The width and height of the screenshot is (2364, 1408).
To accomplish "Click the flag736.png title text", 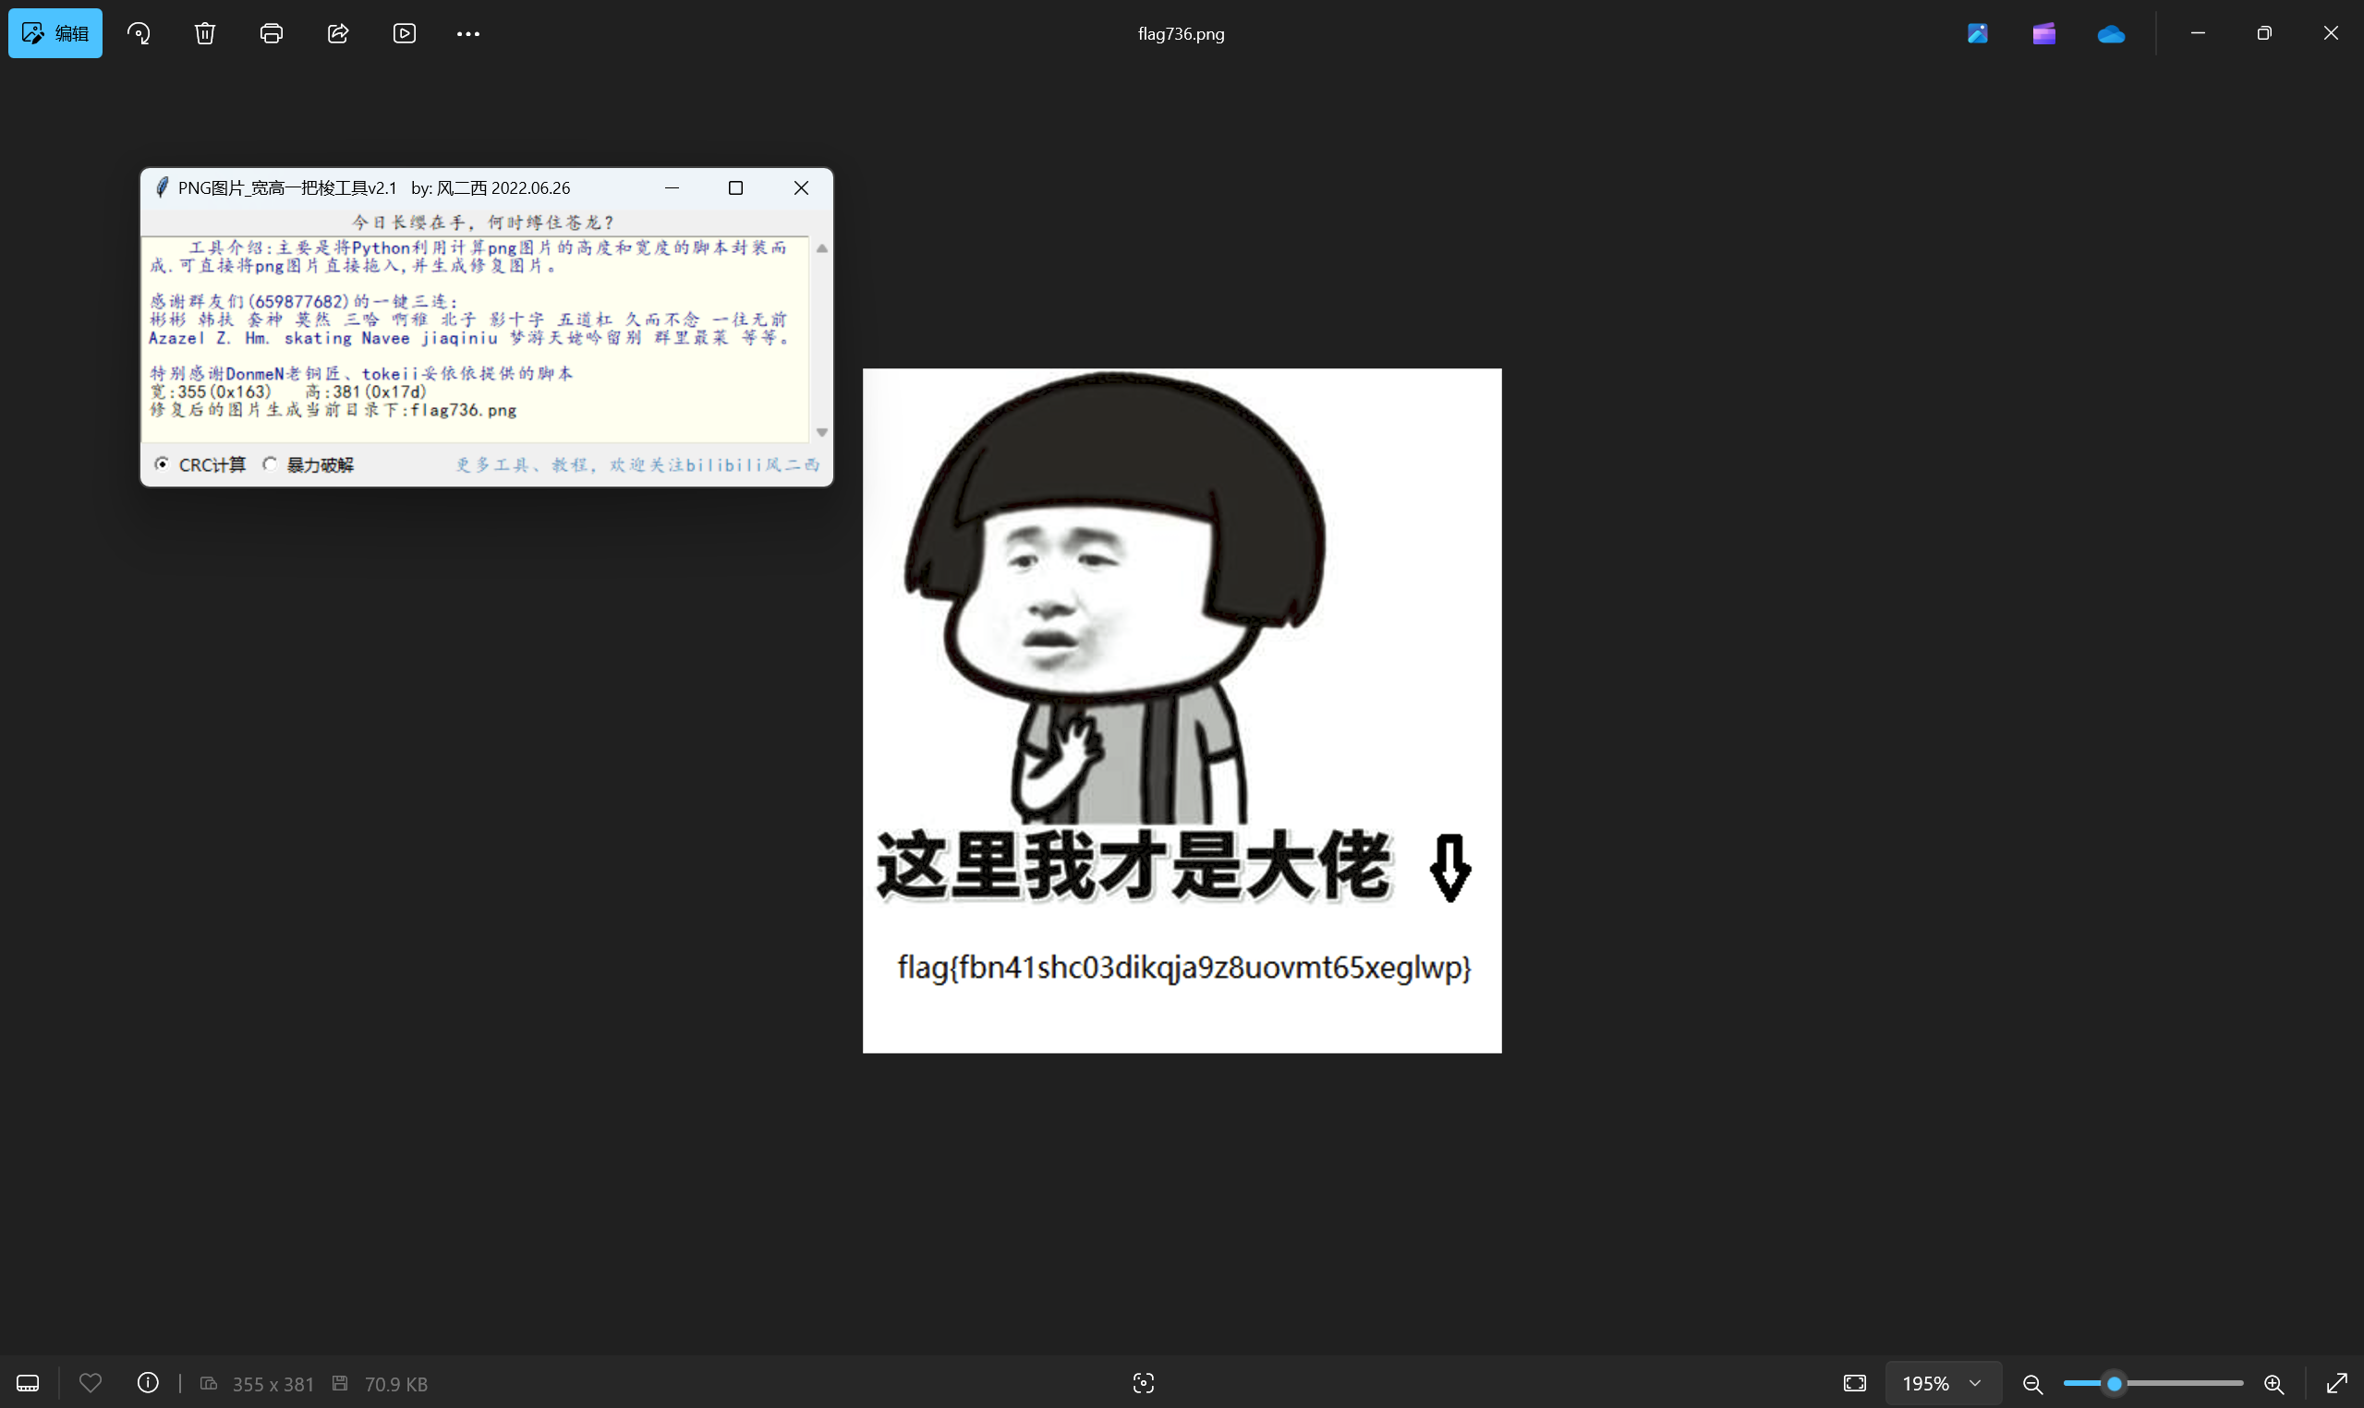I will (x=1182, y=33).
